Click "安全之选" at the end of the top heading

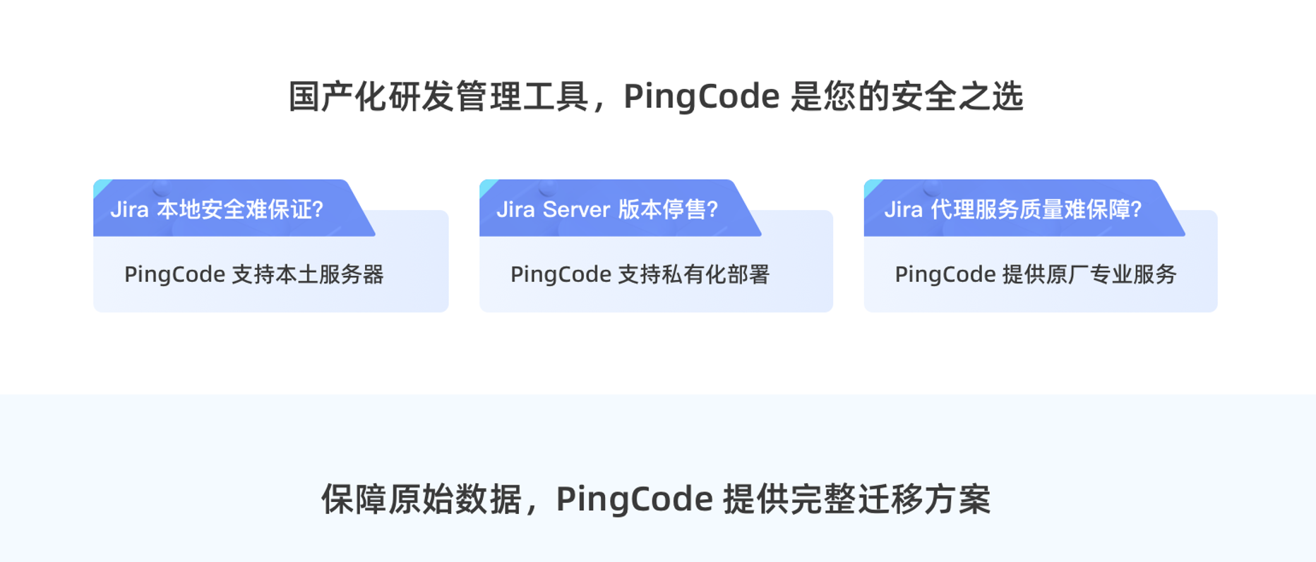957,97
